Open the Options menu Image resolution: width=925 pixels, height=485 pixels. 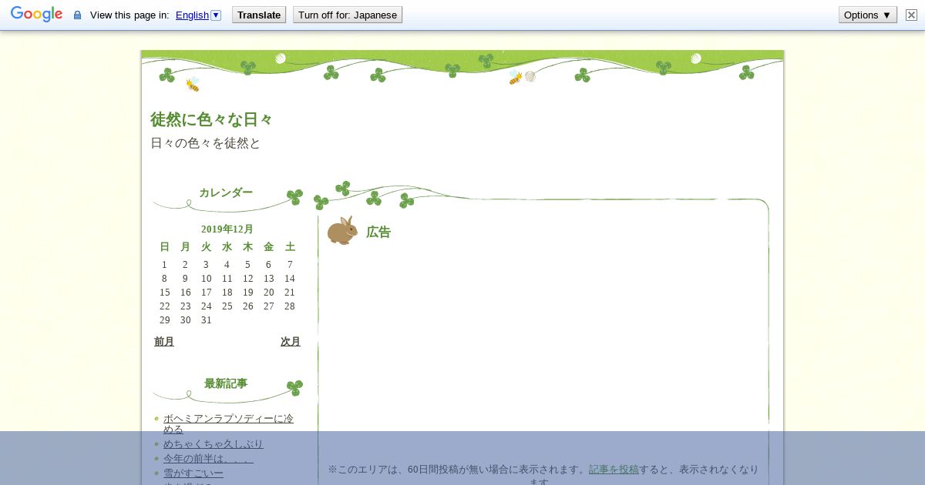click(x=868, y=15)
